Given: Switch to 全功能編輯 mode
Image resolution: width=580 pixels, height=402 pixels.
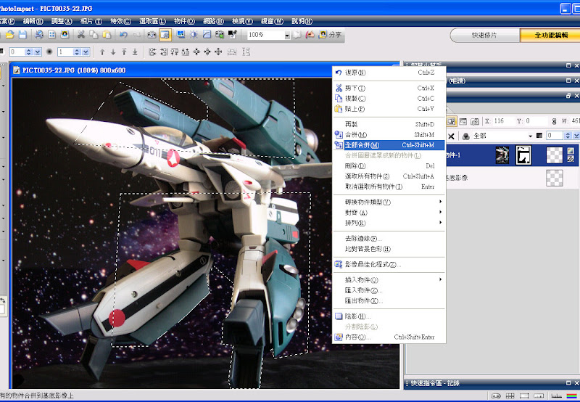Looking at the screenshot, I should pos(550,35).
